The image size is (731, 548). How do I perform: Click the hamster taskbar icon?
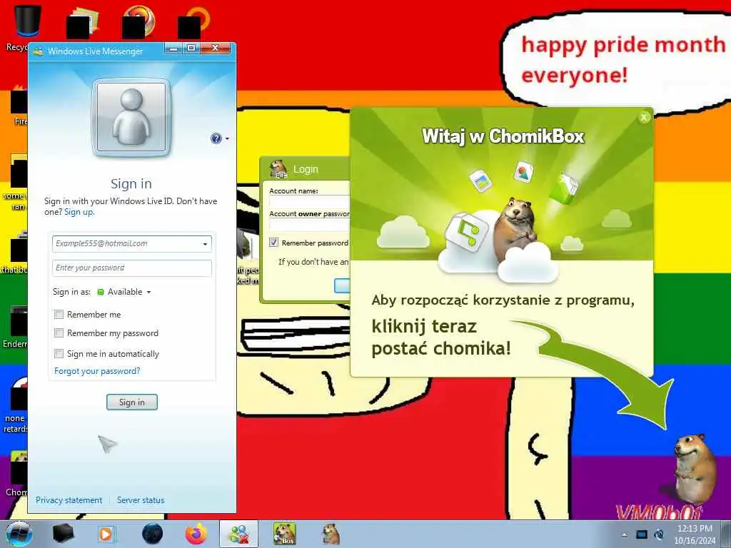pyautogui.click(x=331, y=534)
